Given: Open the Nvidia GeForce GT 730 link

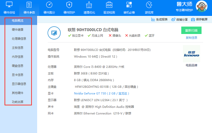Looking at the screenshot, I should (101, 93).
